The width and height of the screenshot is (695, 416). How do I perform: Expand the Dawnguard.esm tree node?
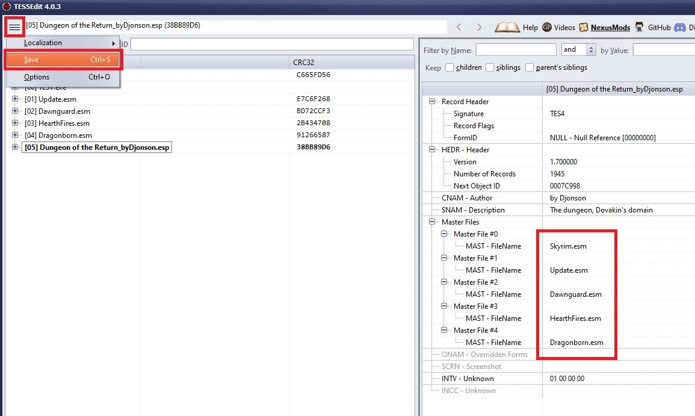click(15, 111)
